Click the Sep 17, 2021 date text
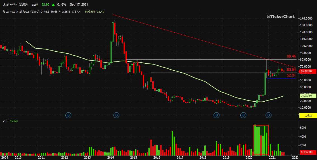Image resolution: width=317 pixels, height=160 pixels. (x=79, y=4)
